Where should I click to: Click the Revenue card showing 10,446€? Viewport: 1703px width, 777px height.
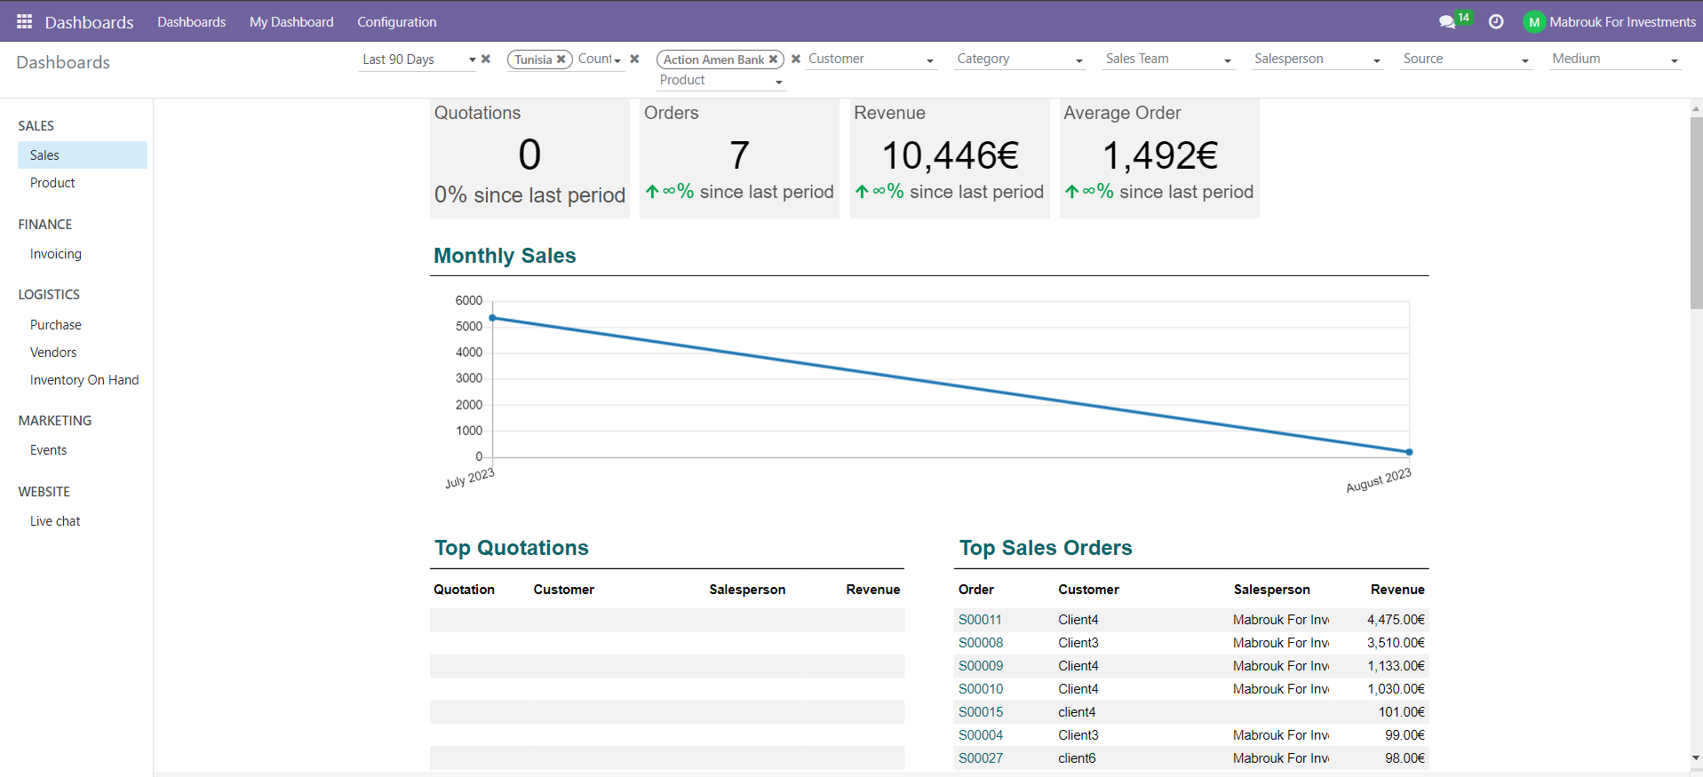(950, 158)
